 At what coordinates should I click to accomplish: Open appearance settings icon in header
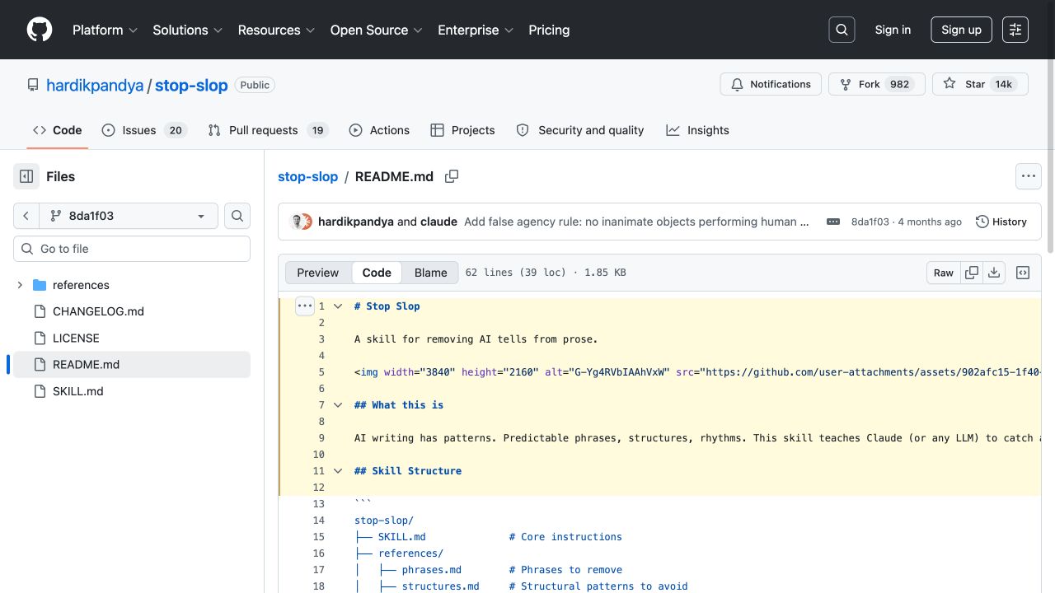pos(1015,30)
